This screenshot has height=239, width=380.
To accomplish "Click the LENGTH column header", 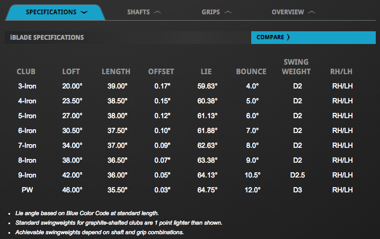I will [116, 72].
